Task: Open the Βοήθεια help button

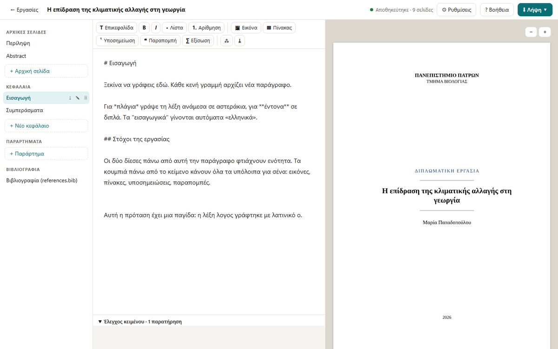Action: pos(497,10)
